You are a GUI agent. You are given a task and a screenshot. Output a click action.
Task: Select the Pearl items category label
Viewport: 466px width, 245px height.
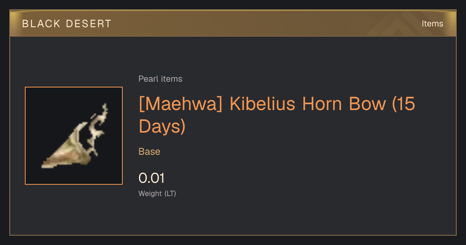pos(160,79)
